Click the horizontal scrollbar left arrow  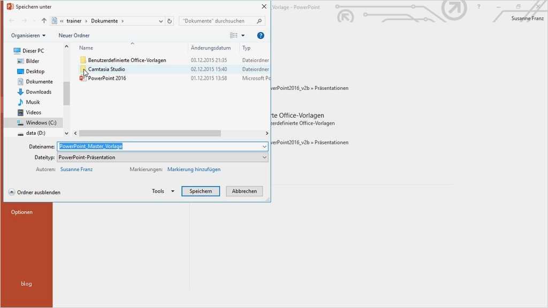click(75, 133)
